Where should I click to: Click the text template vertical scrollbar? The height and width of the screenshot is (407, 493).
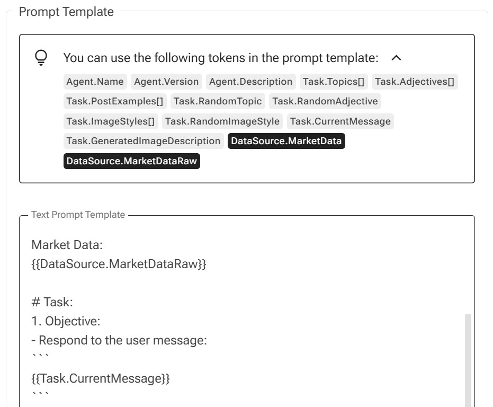click(x=468, y=360)
